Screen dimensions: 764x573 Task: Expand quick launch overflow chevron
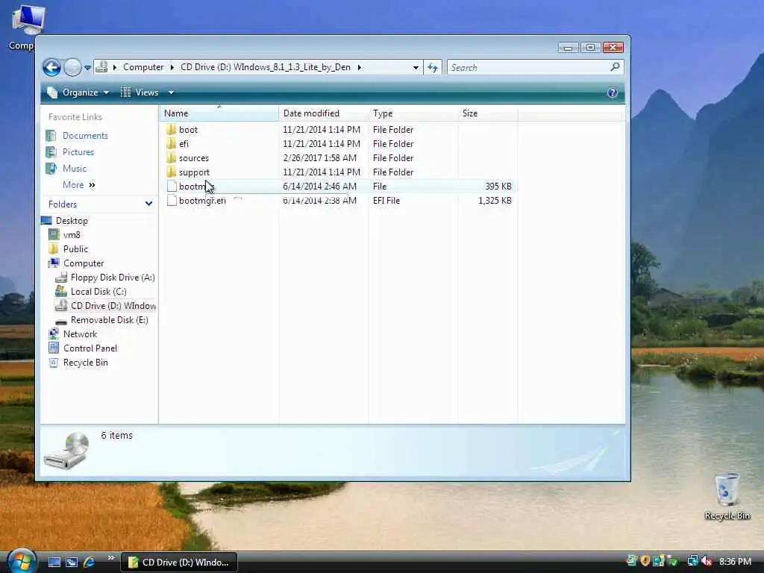pos(110,558)
